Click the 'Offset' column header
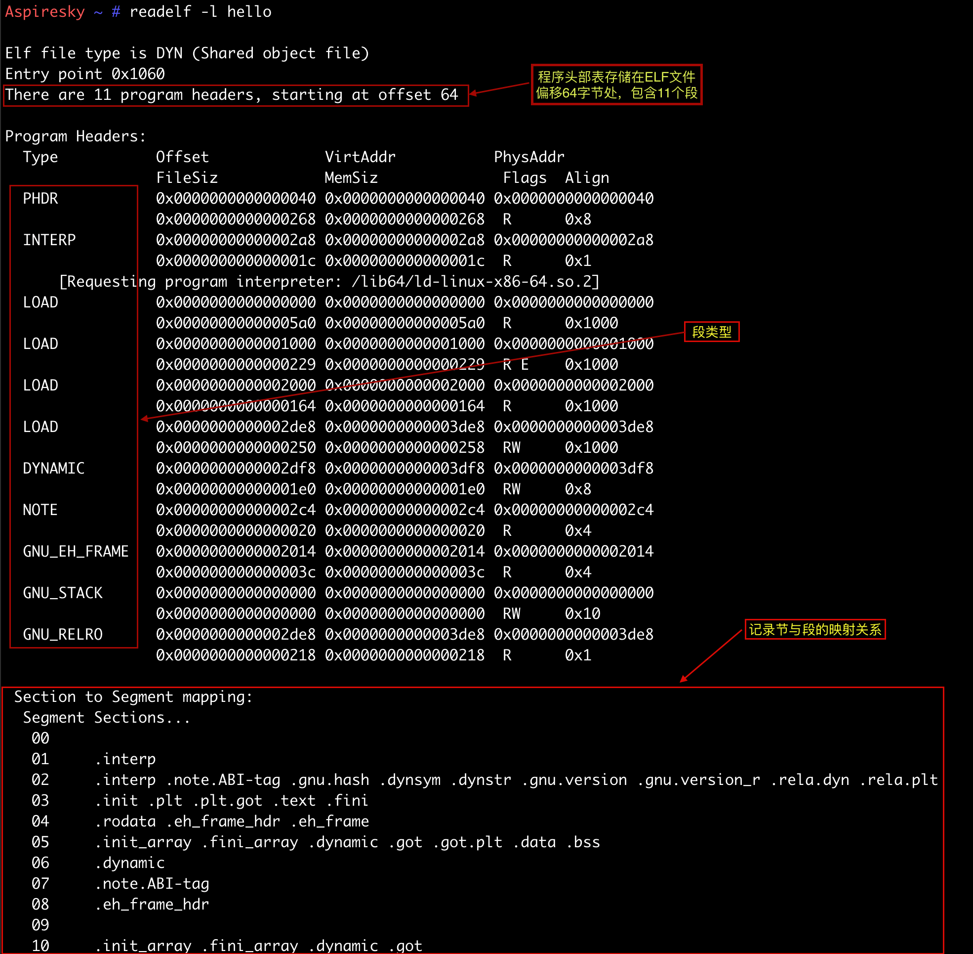The width and height of the screenshot is (973, 954). (x=182, y=157)
